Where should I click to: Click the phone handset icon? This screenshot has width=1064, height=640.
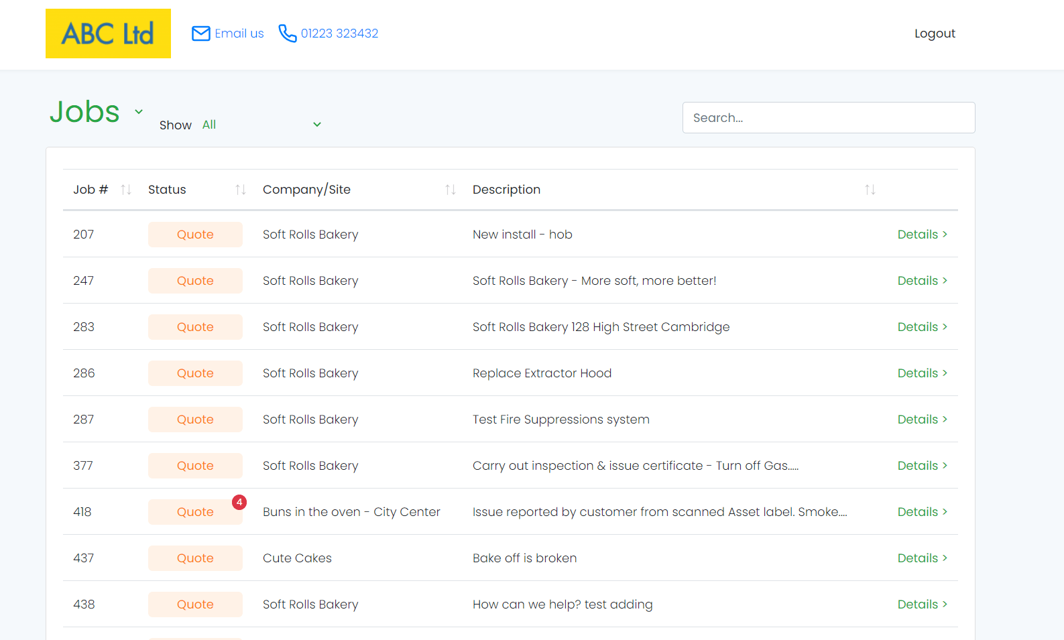pos(288,34)
